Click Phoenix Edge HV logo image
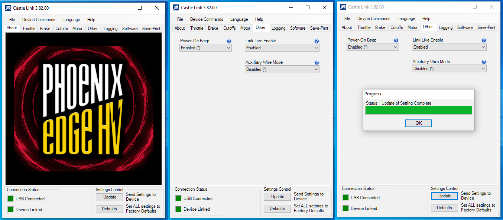Screen dimensions: 503x220 click(84, 109)
